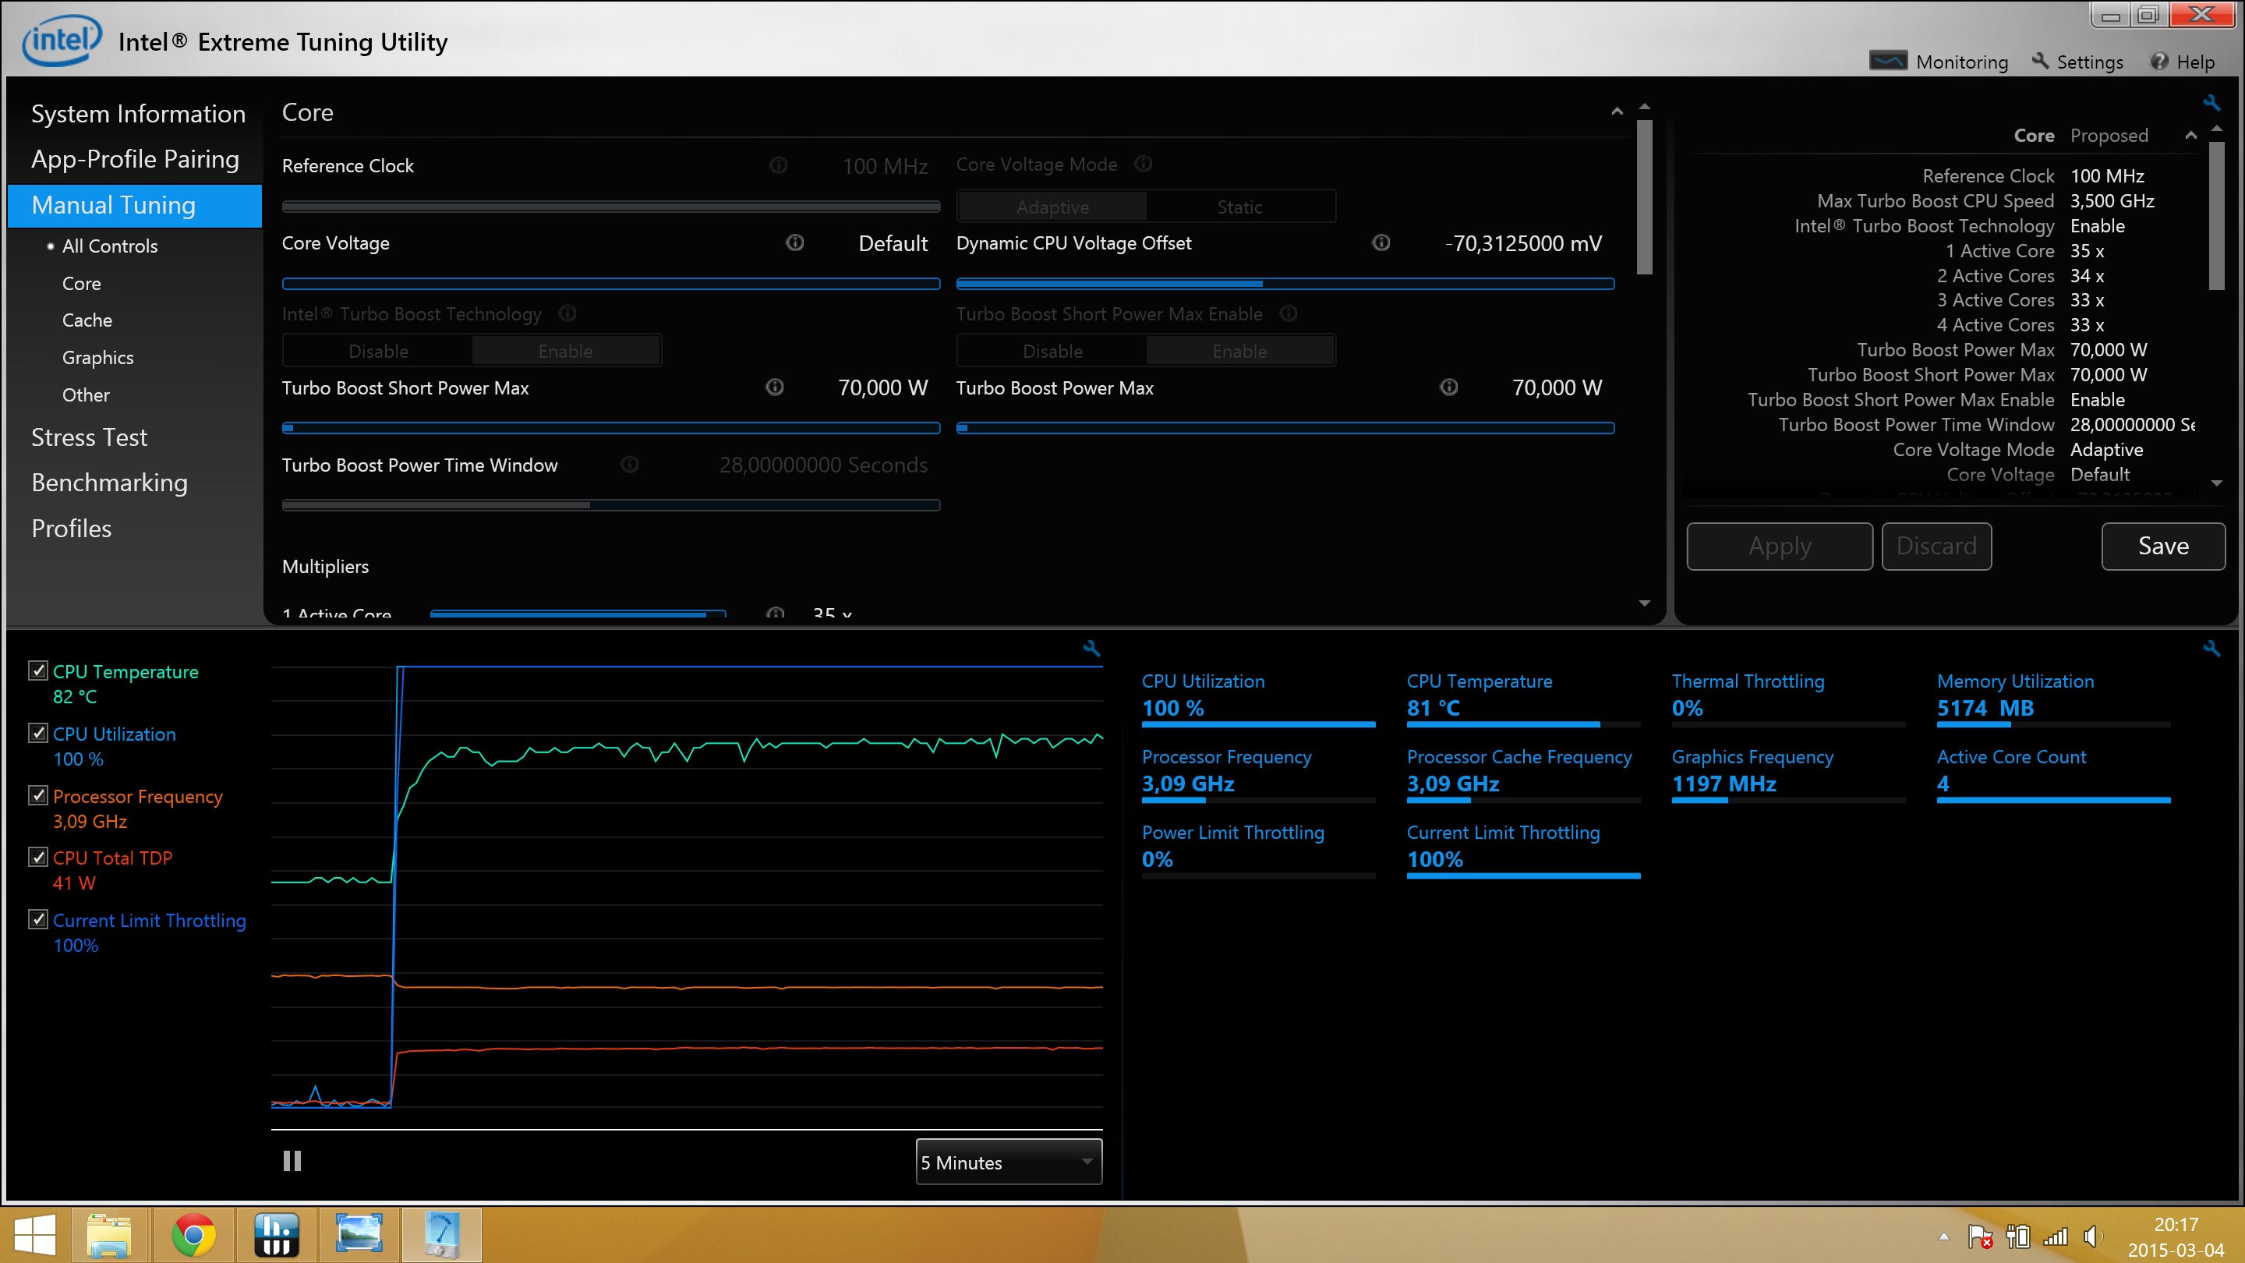2245x1263 pixels.
Task: Show hidden system tray icons
Action: [1943, 1236]
